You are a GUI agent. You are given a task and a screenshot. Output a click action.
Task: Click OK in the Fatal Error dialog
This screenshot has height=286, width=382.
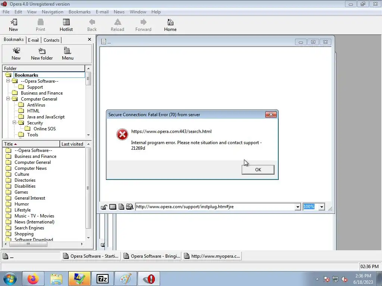pos(258,170)
